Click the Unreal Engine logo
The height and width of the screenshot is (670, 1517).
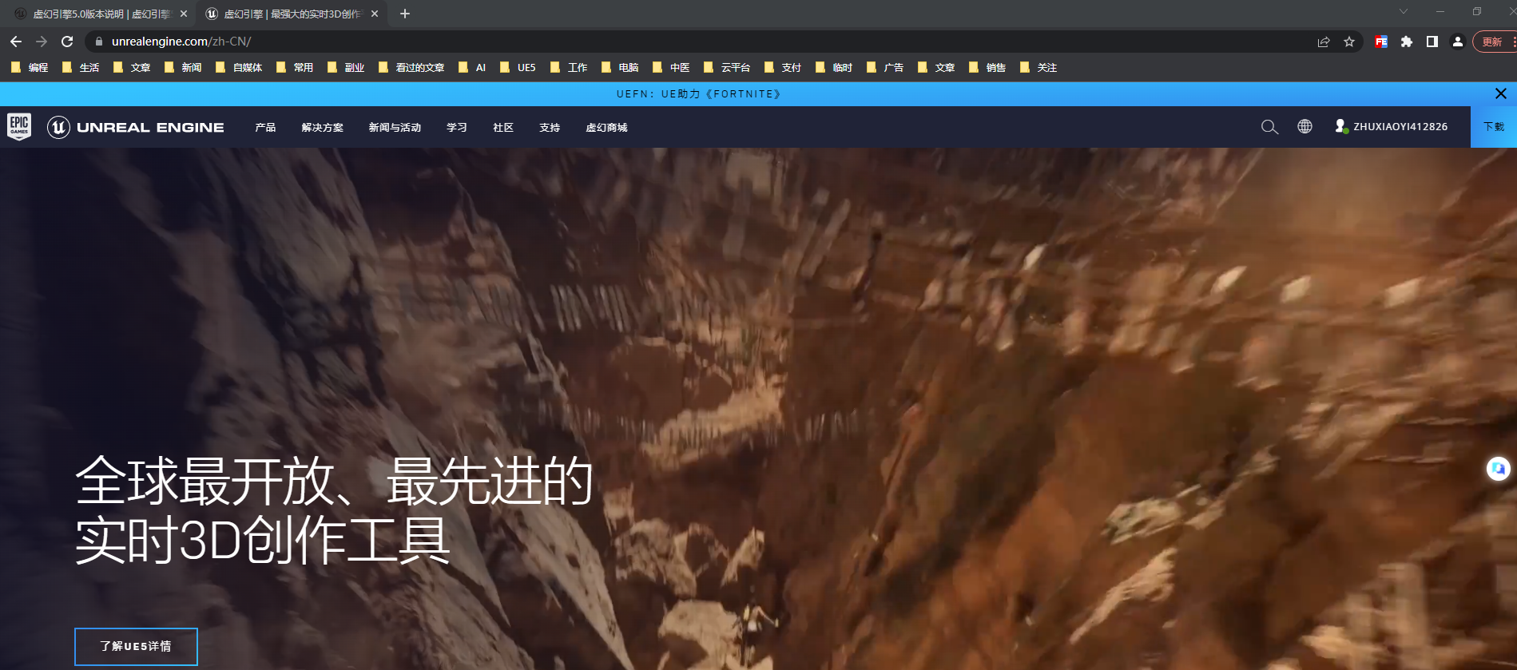click(136, 127)
